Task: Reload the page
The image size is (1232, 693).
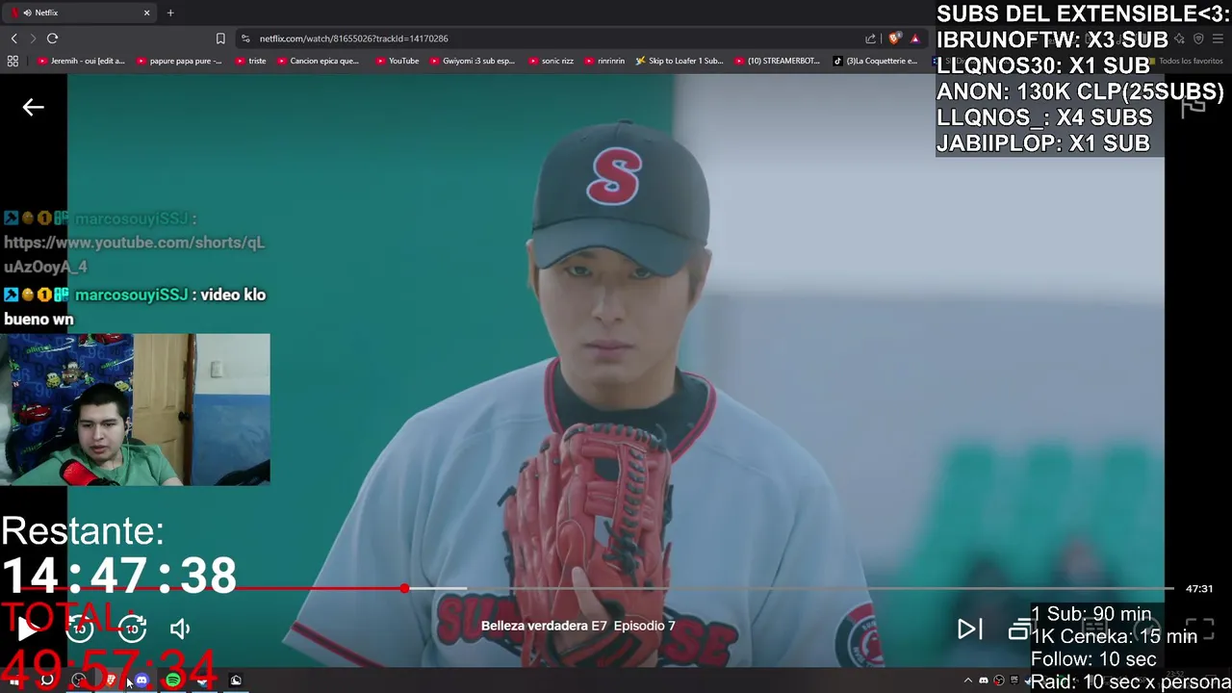Action: [x=52, y=38]
